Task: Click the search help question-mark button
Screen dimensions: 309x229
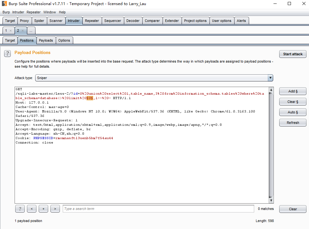Action: (20, 209)
